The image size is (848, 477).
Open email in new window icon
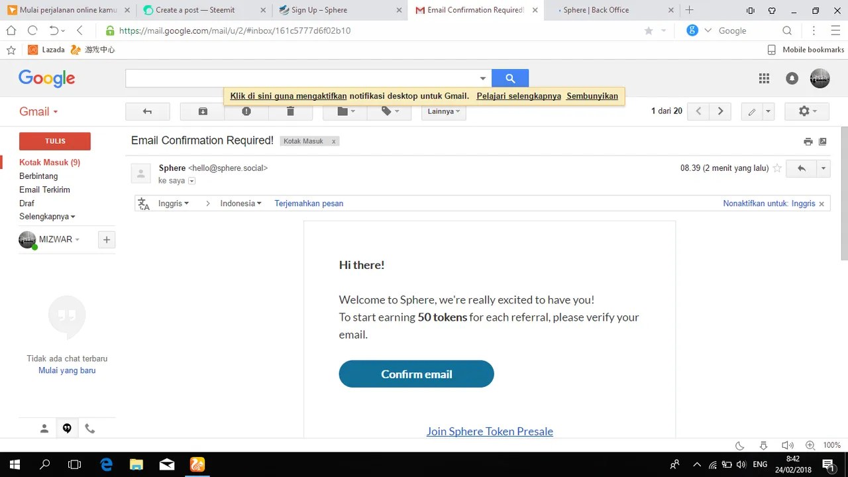823,141
